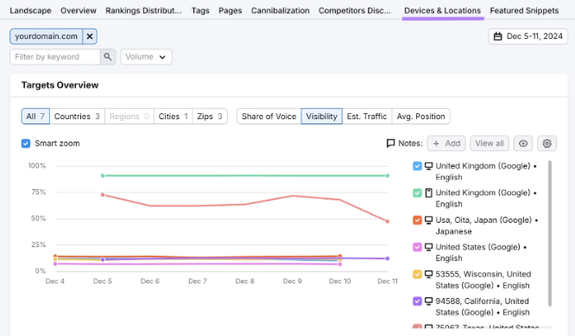
Task: Uncheck United Kingdom mobile legend checkbox
Action: coord(417,193)
